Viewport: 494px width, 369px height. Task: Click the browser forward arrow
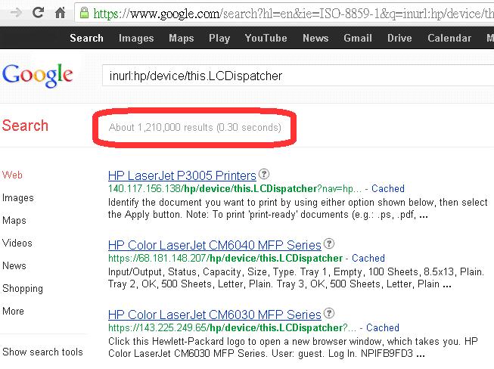tap(16, 13)
